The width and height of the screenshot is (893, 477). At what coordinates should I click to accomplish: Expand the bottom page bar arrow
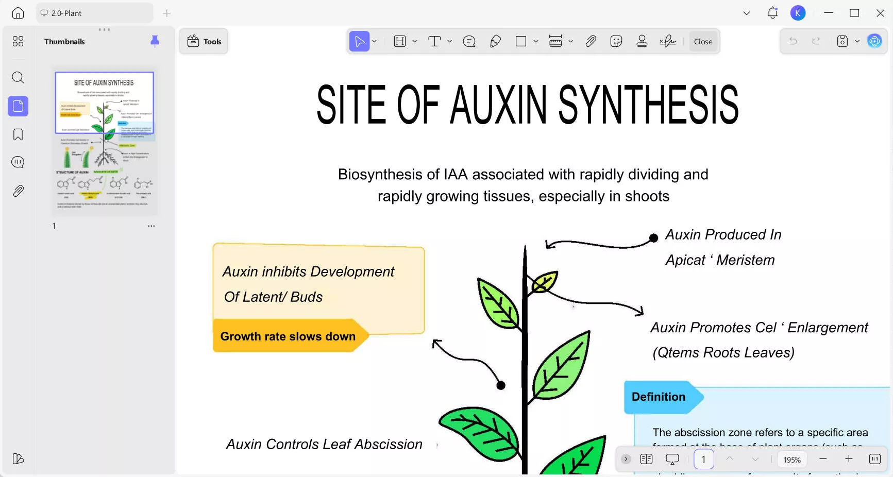(x=626, y=459)
